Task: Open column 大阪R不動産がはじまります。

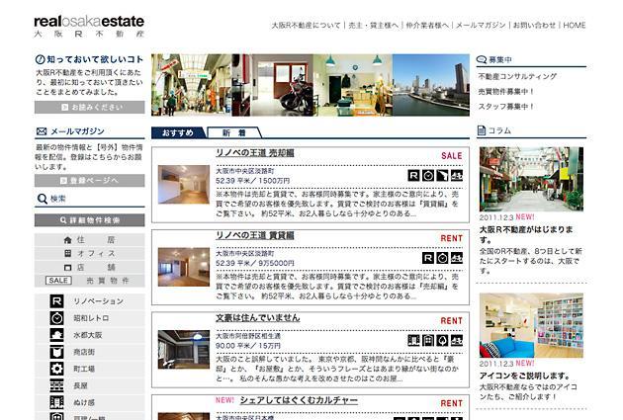Action: point(526,234)
